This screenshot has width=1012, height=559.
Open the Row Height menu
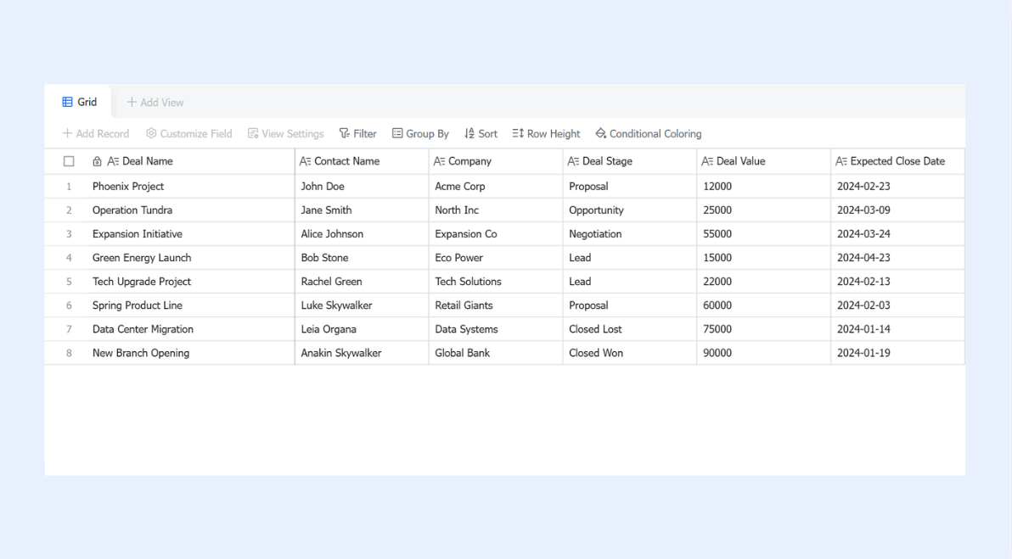[547, 133]
